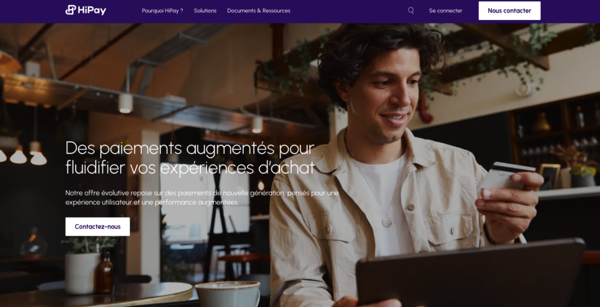Click the HiPay wordmark text in header
Image resolution: width=600 pixels, height=307 pixels.
(92, 11)
